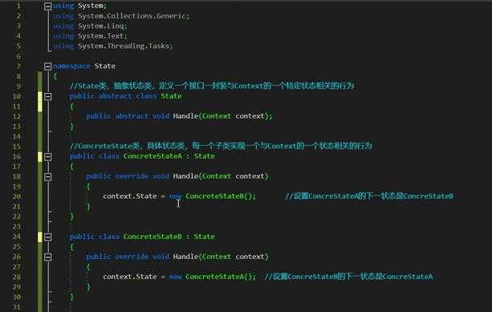
Task: Click context.State assignment on line 20
Action: click(x=130, y=197)
